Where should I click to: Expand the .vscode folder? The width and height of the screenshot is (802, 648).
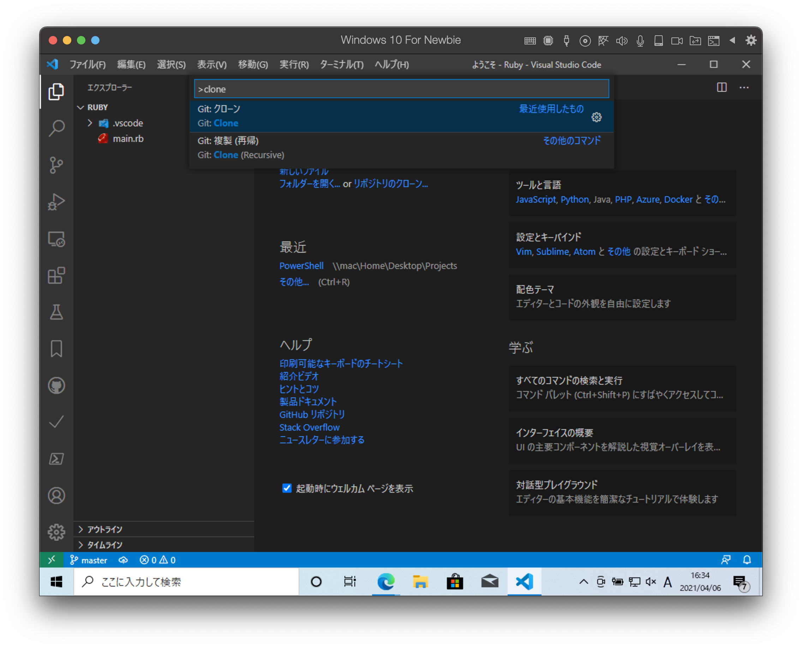[x=90, y=123]
